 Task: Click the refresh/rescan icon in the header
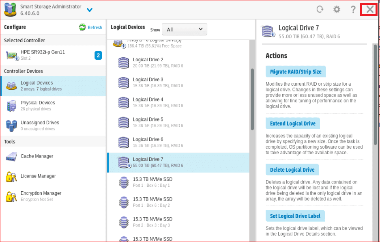pos(320,9)
